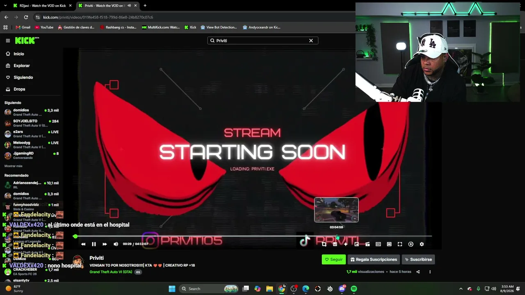Open the Priviti channel name link

pyautogui.click(x=96, y=258)
